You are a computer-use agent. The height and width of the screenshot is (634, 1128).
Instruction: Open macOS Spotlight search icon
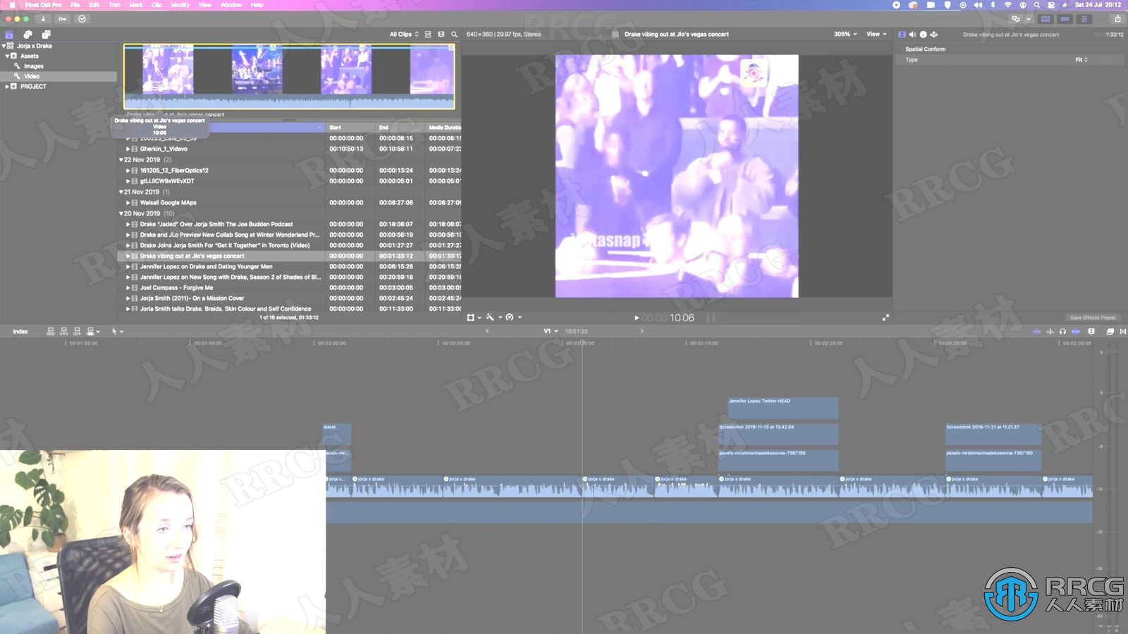point(1036,5)
